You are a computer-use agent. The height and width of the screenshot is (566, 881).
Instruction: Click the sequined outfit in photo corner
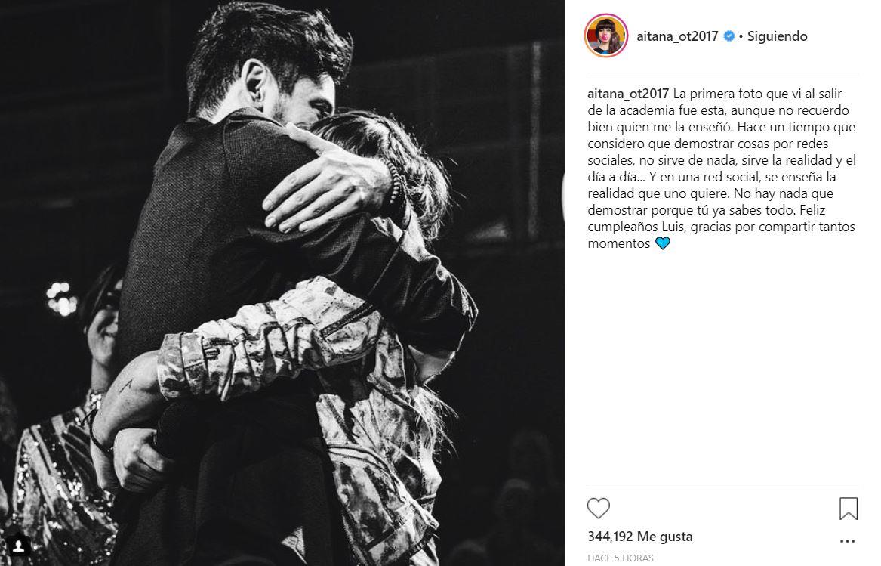pyautogui.click(x=56, y=478)
